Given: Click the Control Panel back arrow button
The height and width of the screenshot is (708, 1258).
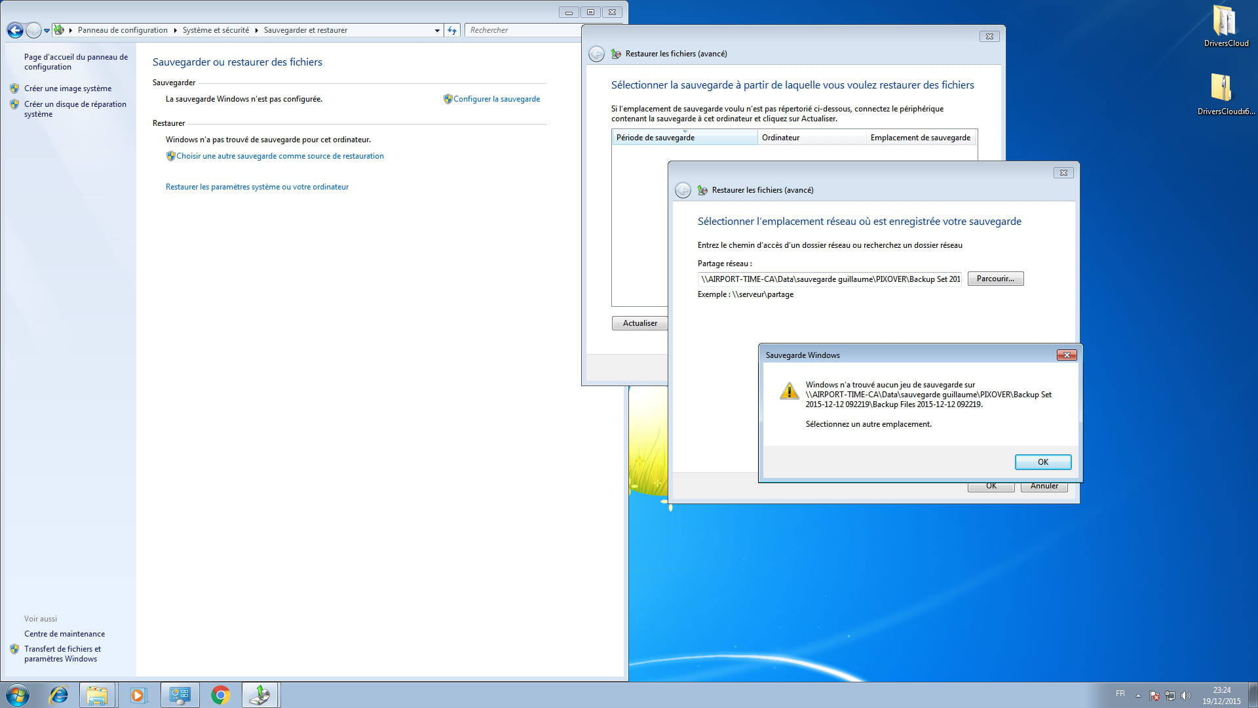Looking at the screenshot, I should pos(15,30).
